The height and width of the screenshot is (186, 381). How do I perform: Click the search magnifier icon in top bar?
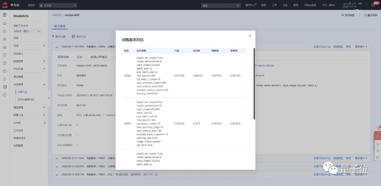point(238,5)
